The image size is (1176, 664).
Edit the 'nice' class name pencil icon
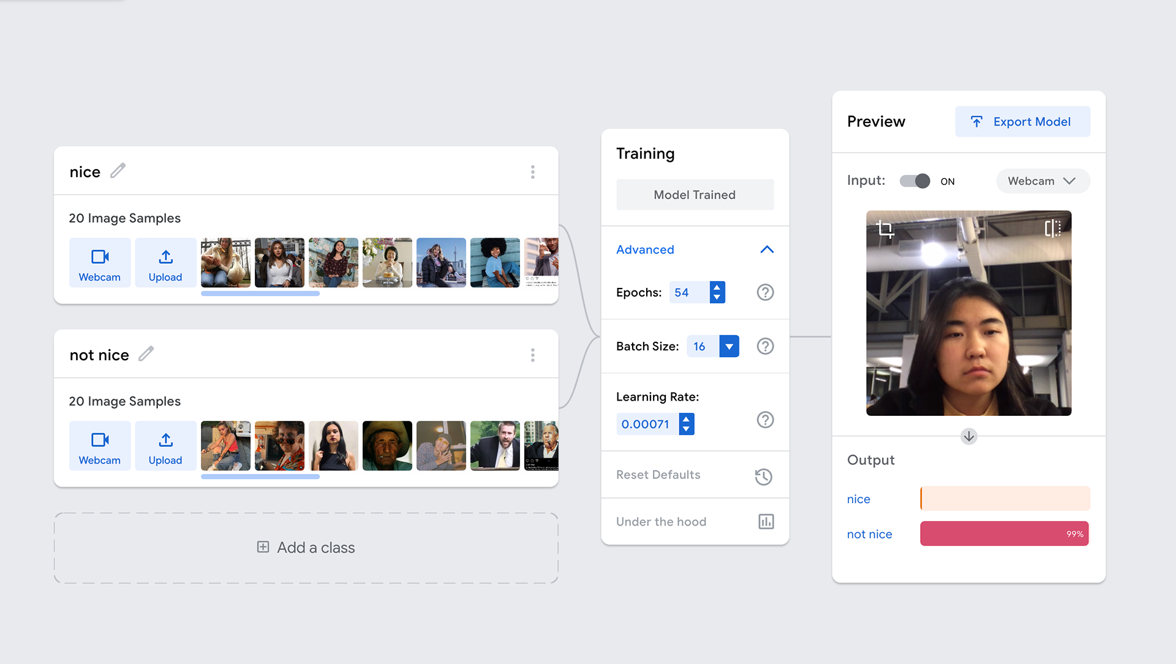[x=118, y=171]
